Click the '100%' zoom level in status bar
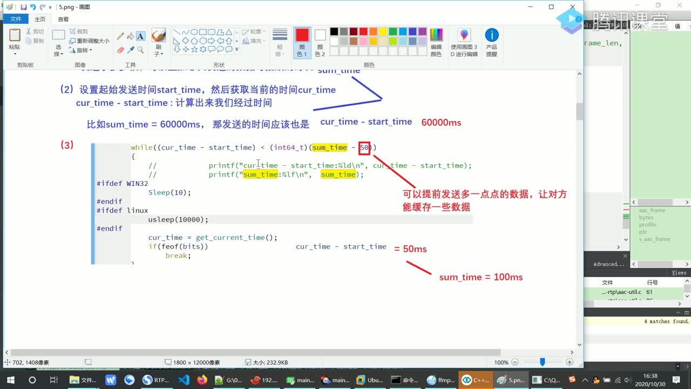The width and height of the screenshot is (691, 389). [501, 363]
